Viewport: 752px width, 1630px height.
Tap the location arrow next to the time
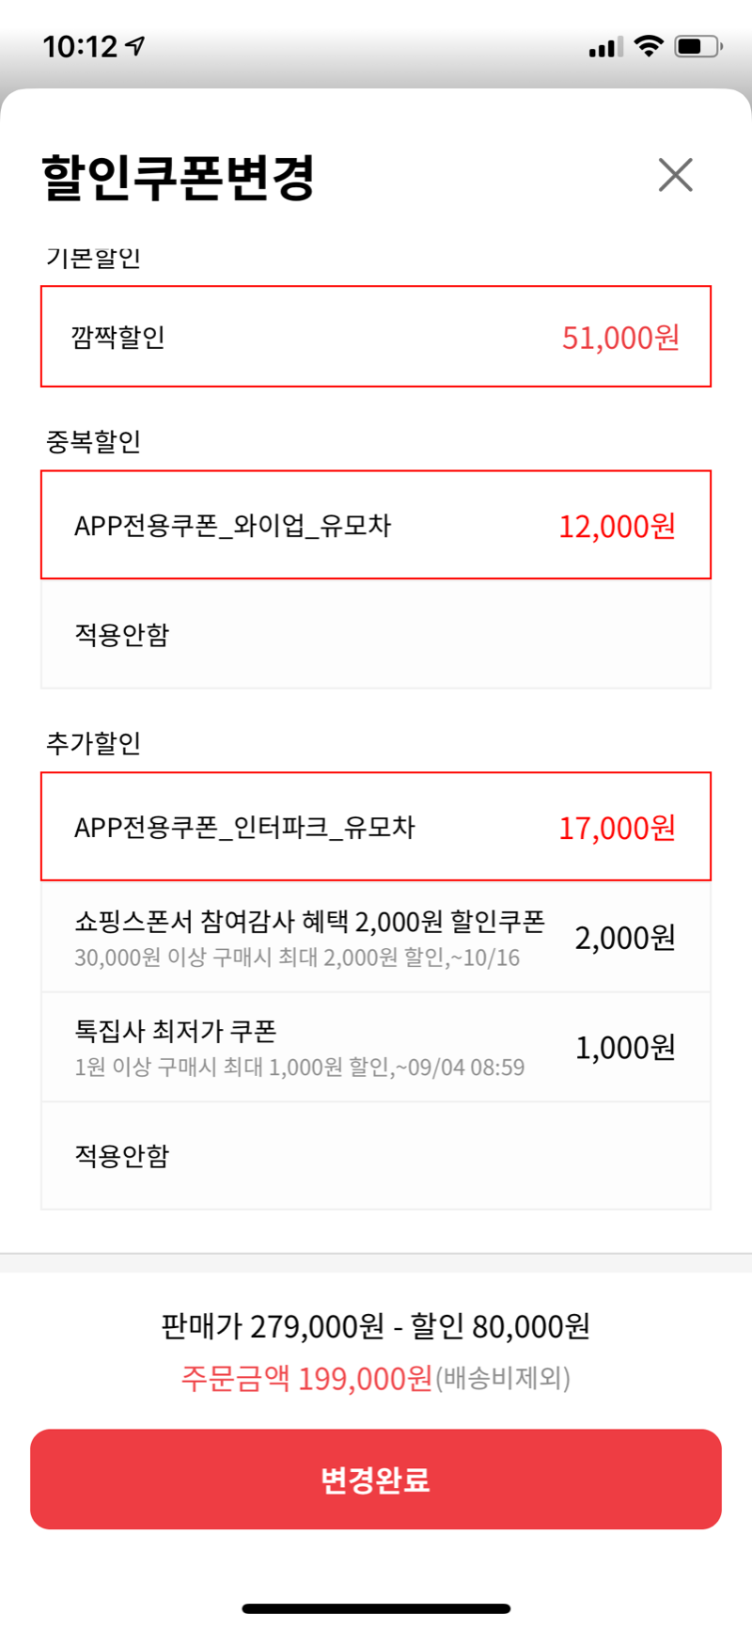136,45
